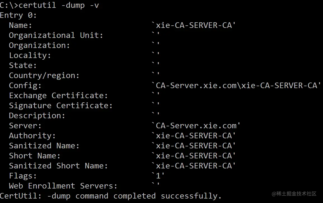Screen dimensions: 323x203
Task: Click the Sanitized Short Name label
Action: coord(58,166)
